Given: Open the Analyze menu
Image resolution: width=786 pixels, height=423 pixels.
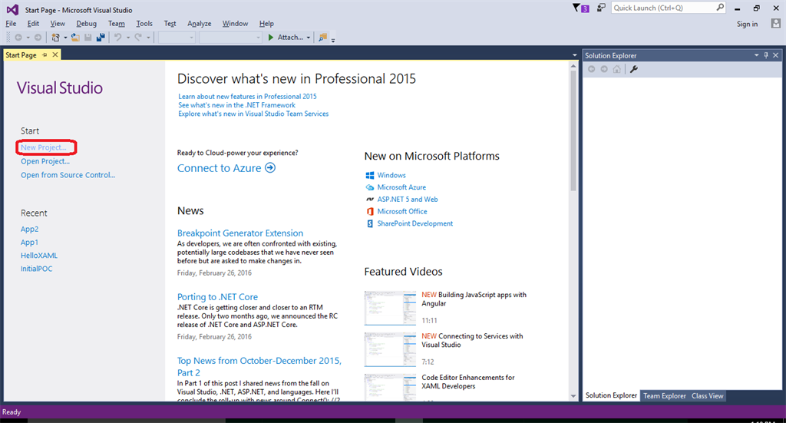Looking at the screenshot, I should click(199, 24).
